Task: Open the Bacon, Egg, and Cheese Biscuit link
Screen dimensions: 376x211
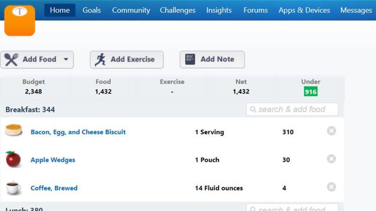Action: pos(78,132)
